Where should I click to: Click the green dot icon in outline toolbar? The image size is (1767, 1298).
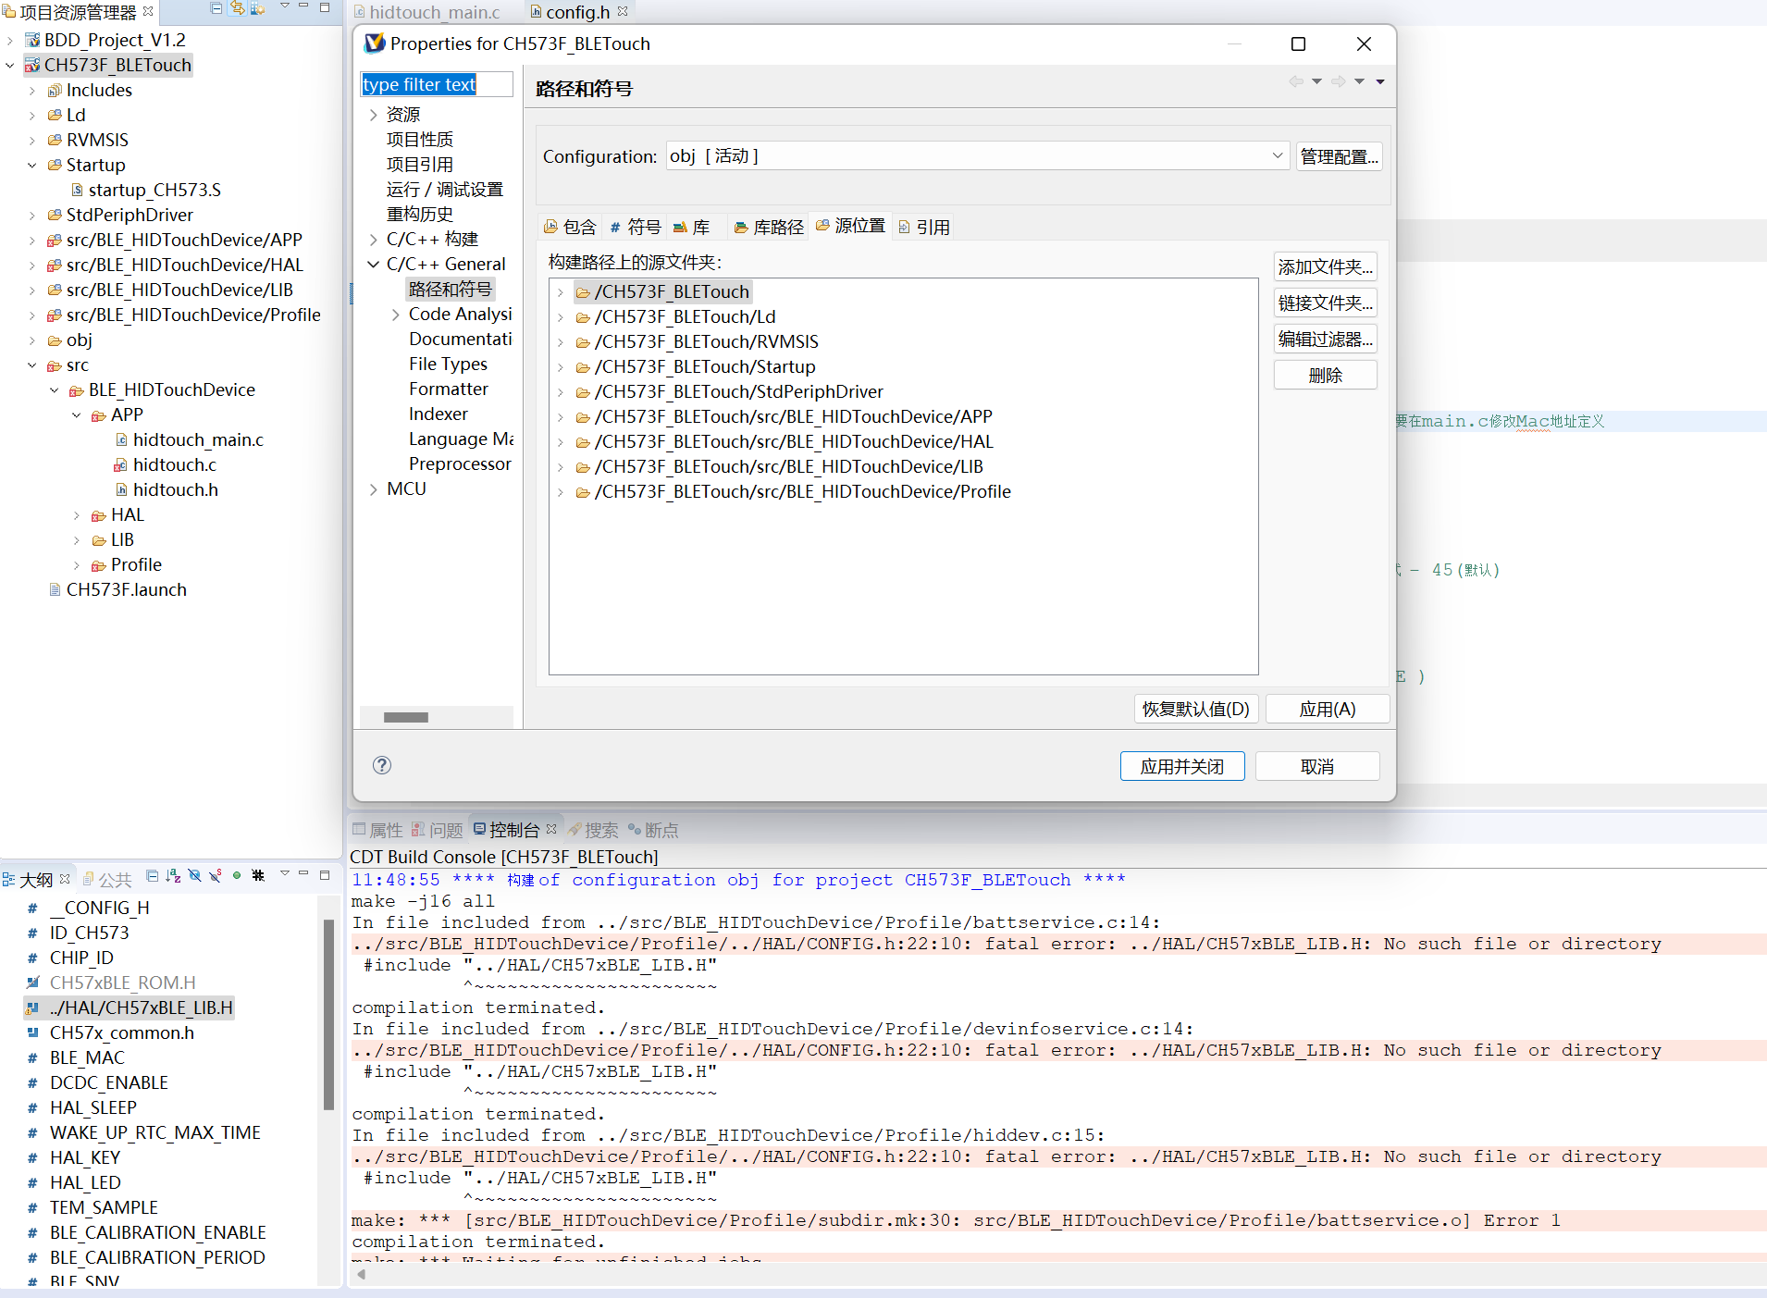point(237,875)
